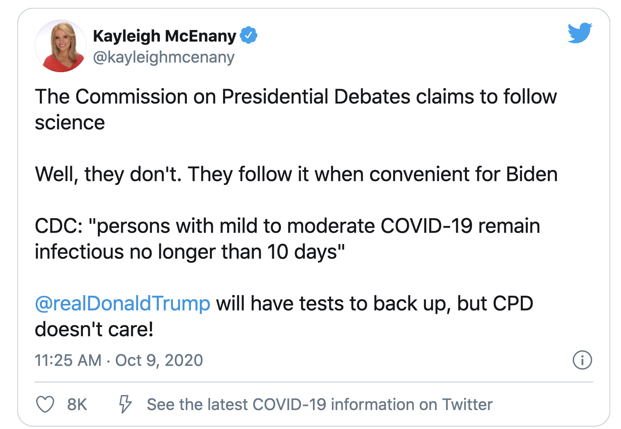Open the Kayleigh McEnany display name
Viewport: 621px width, 429px height.
(165, 36)
